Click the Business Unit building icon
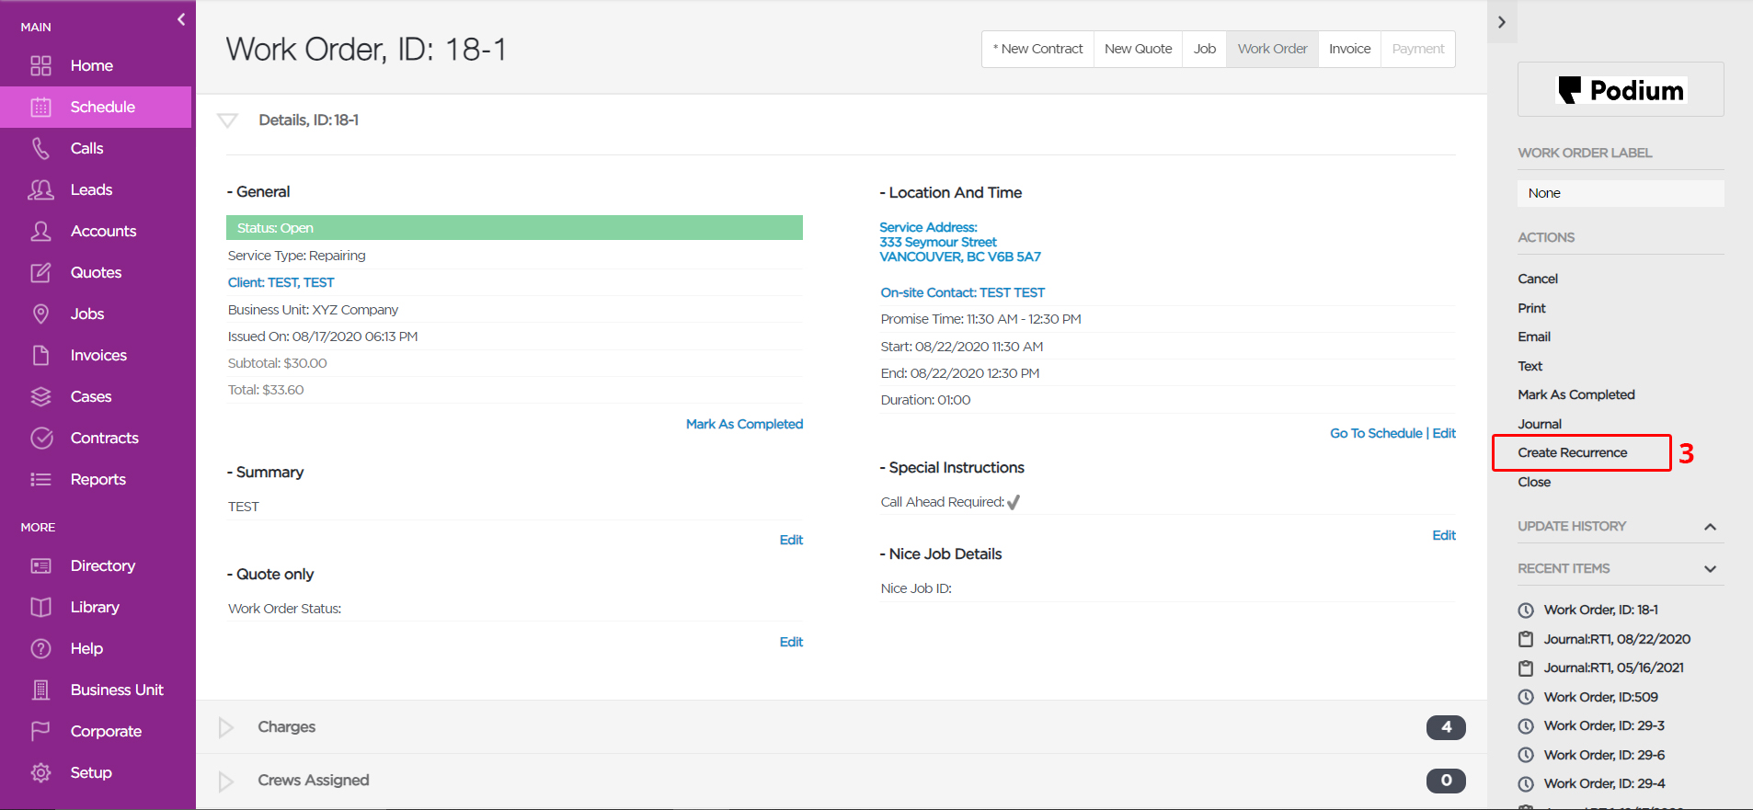The width and height of the screenshot is (1753, 810). (x=40, y=690)
